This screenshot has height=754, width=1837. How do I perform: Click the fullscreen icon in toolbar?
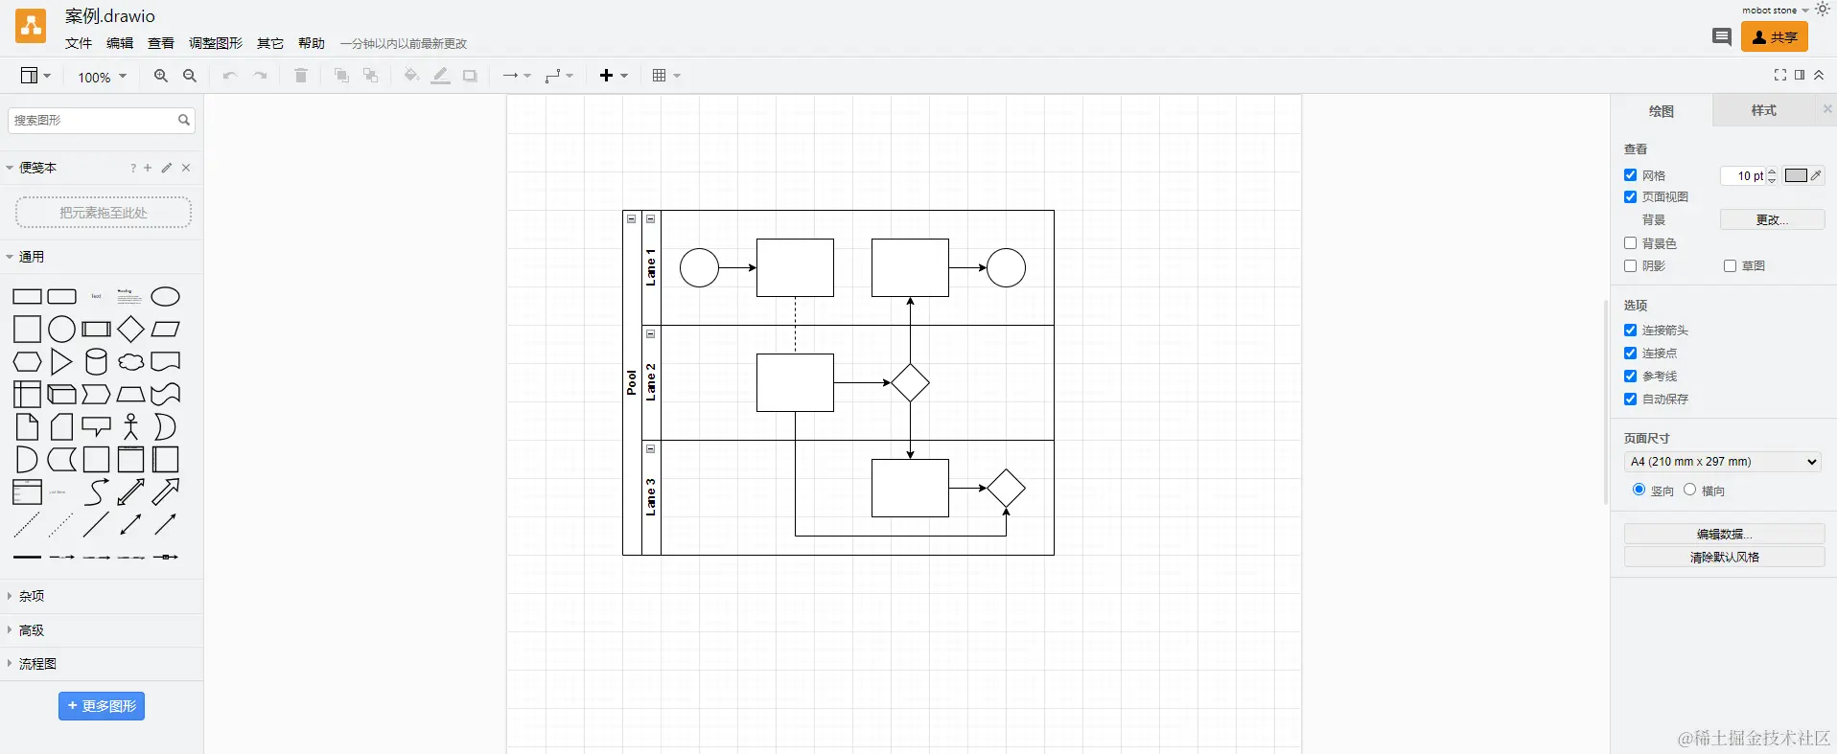(x=1779, y=75)
